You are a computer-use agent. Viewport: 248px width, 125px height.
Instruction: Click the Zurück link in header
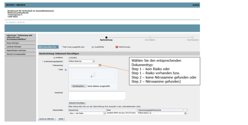(196, 5)
